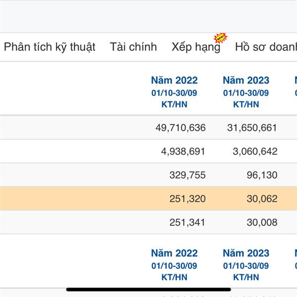297x297 pixels.
Task: Click the 31,650,661 value cell
Action: click(252, 128)
